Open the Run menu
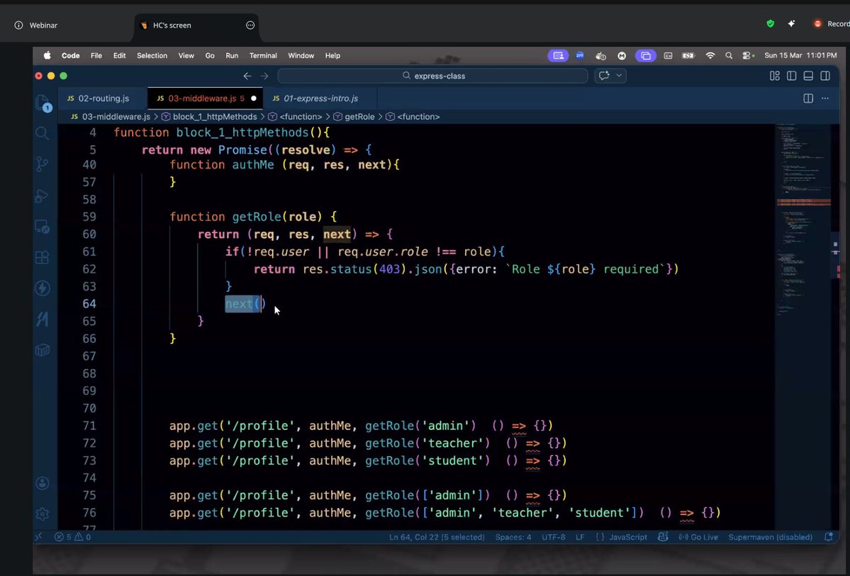This screenshot has width=850, height=576. (232, 55)
